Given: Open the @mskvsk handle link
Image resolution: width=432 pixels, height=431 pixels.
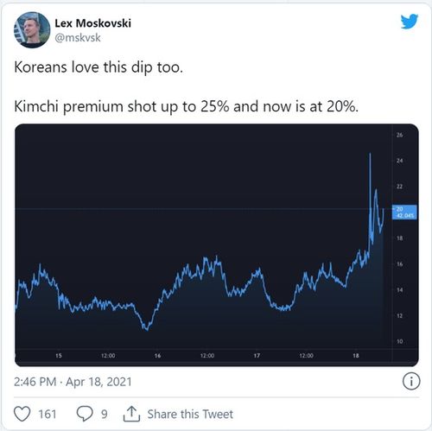Looking at the screenshot, I should pyautogui.click(x=78, y=38).
